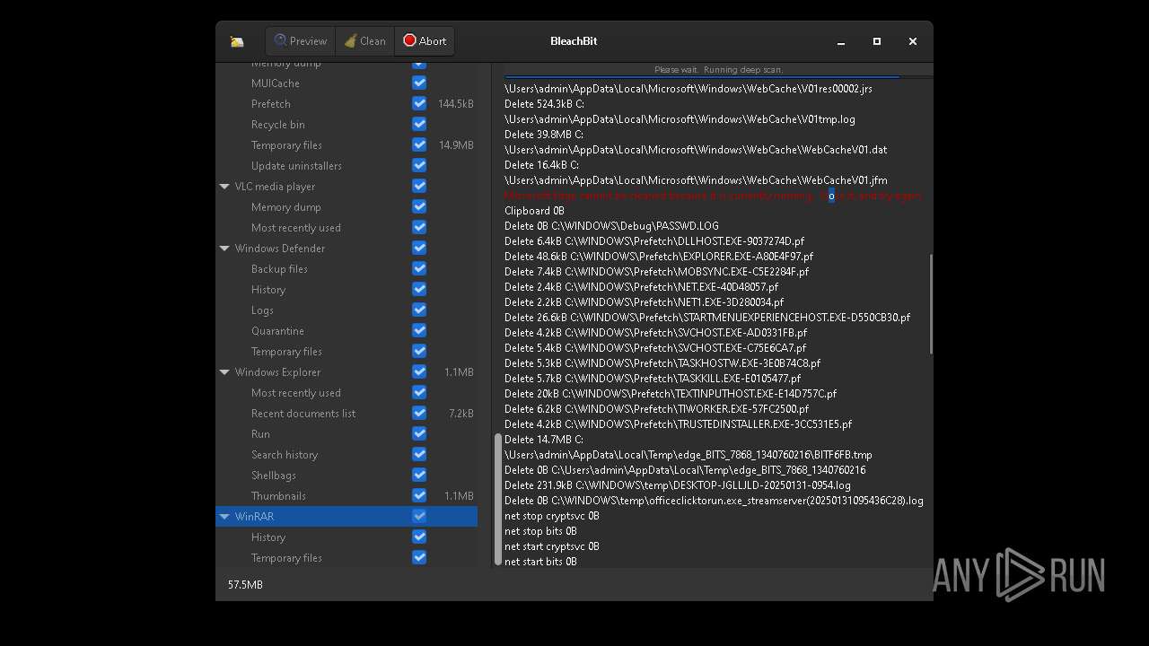This screenshot has height=646, width=1149.
Task: Toggle the Windows Defender checkbox
Action: [419, 248]
